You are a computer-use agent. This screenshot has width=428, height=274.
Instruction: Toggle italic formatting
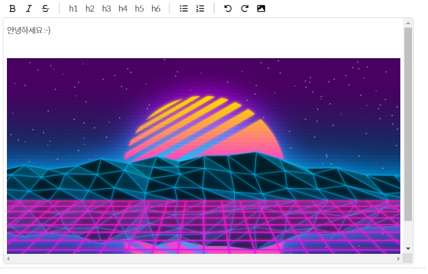tap(29, 9)
